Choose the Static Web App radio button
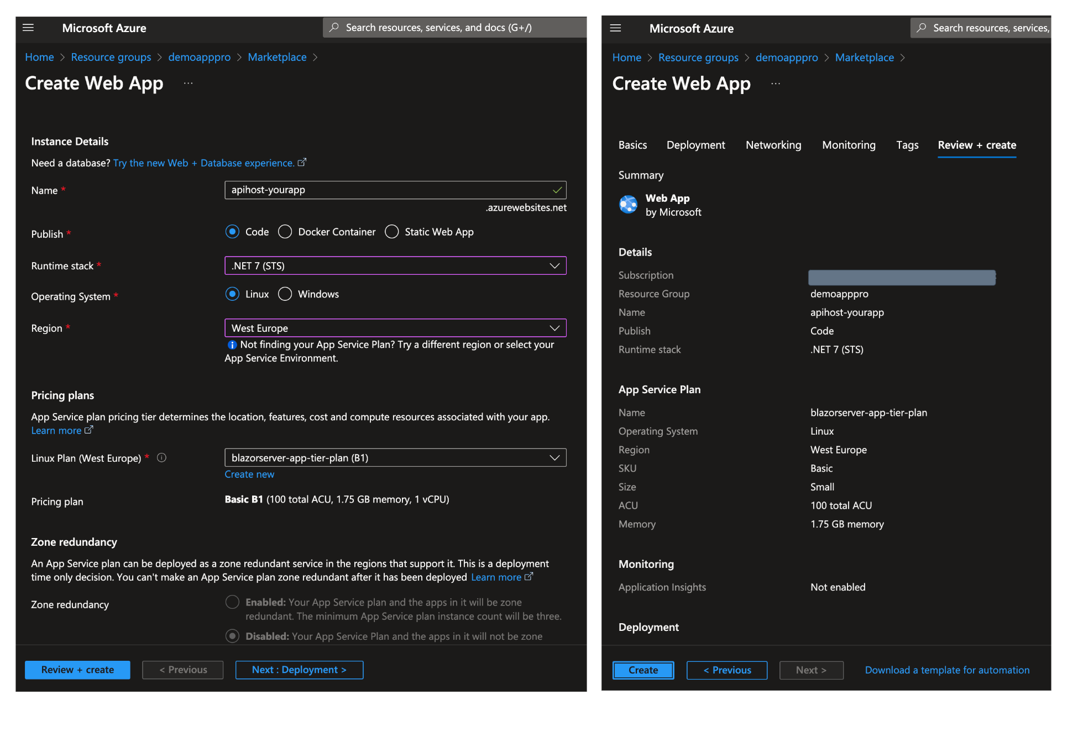This screenshot has height=731, width=1078. pyautogui.click(x=392, y=232)
